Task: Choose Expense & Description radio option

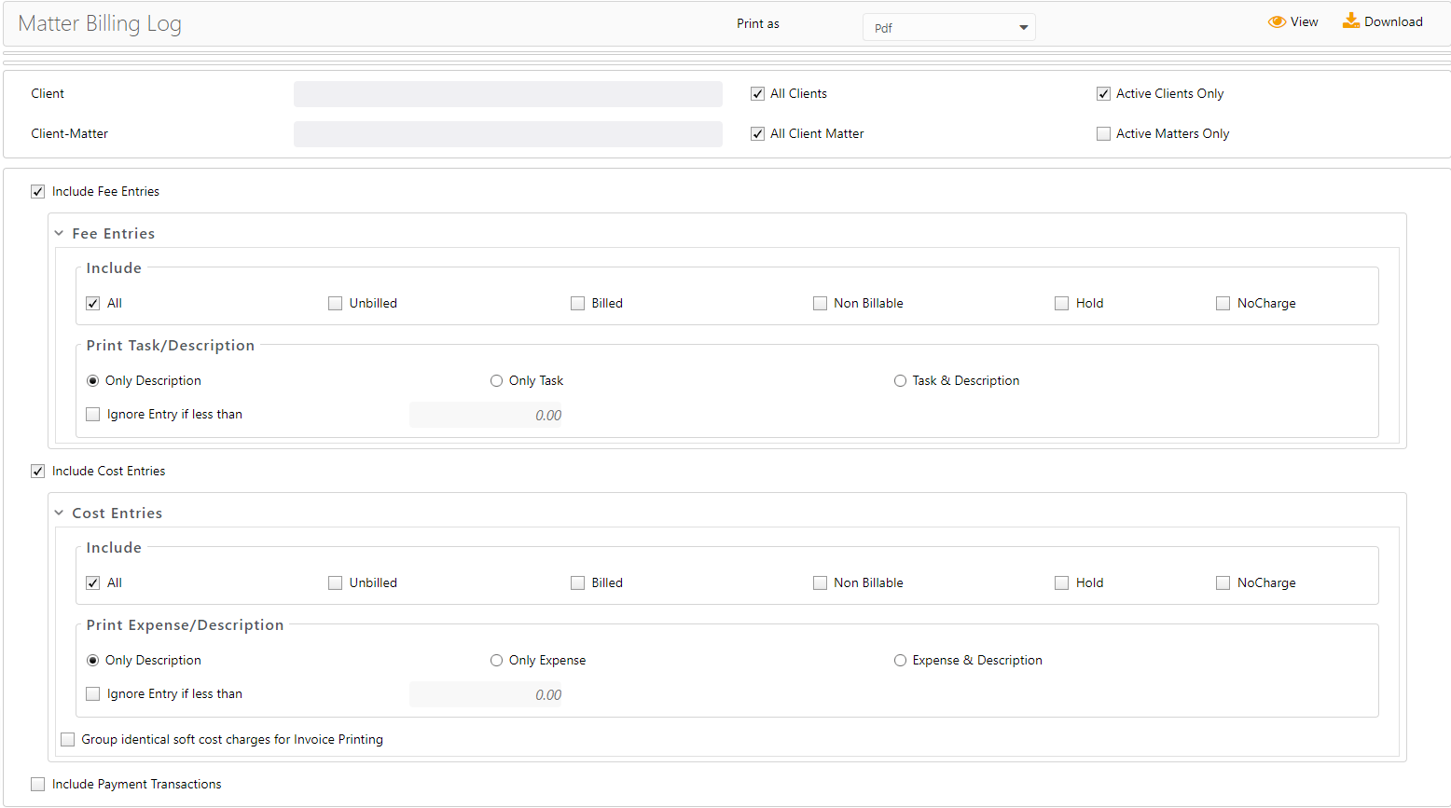Action: tap(900, 661)
